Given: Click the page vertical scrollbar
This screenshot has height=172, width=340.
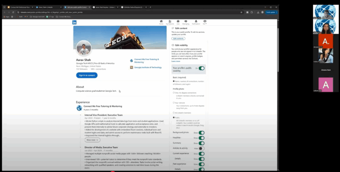Looking at the screenshot, I should [278, 50].
